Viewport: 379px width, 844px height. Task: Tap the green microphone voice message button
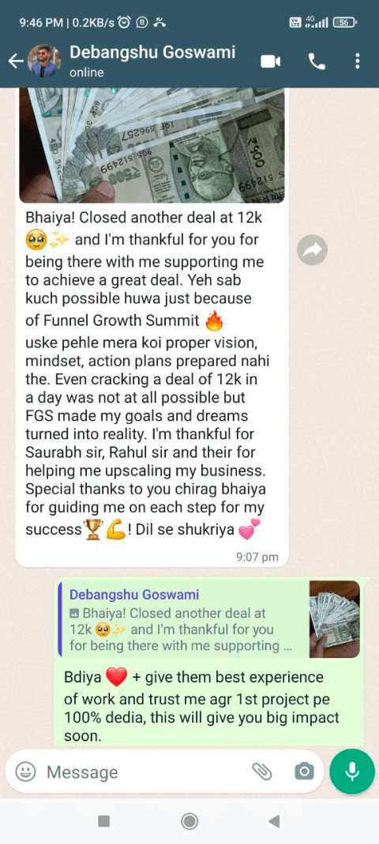pos(352,771)
